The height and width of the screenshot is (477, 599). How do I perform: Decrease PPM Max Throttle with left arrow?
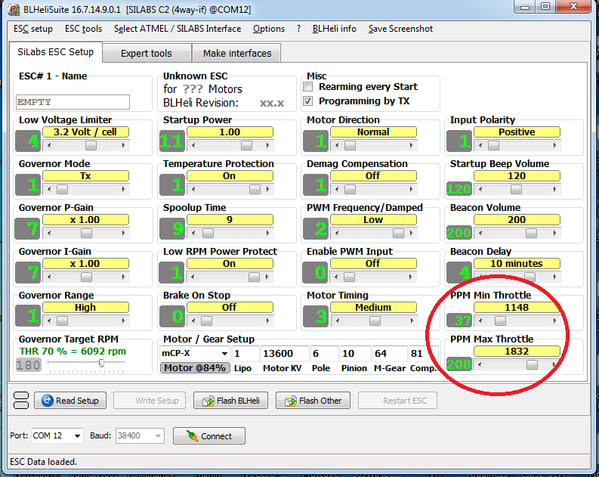[x=480, y=364]
